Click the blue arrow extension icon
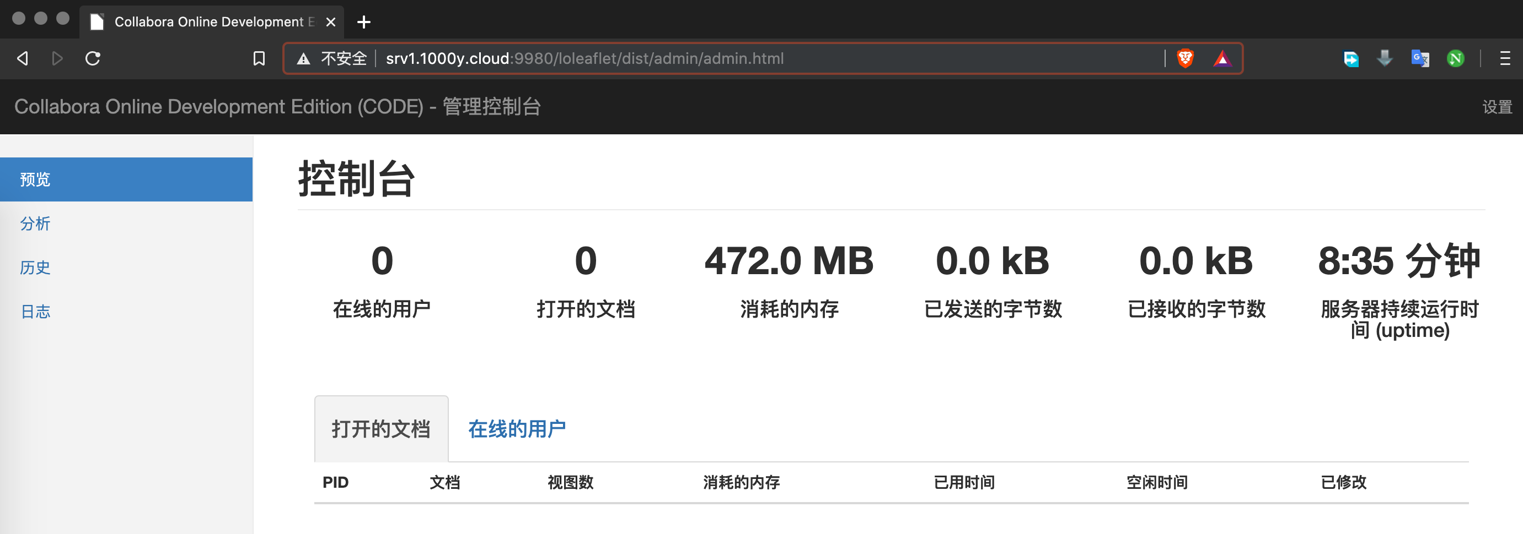The width and height of the screenshot is (1523, 534). click(x=1351, y=58)
